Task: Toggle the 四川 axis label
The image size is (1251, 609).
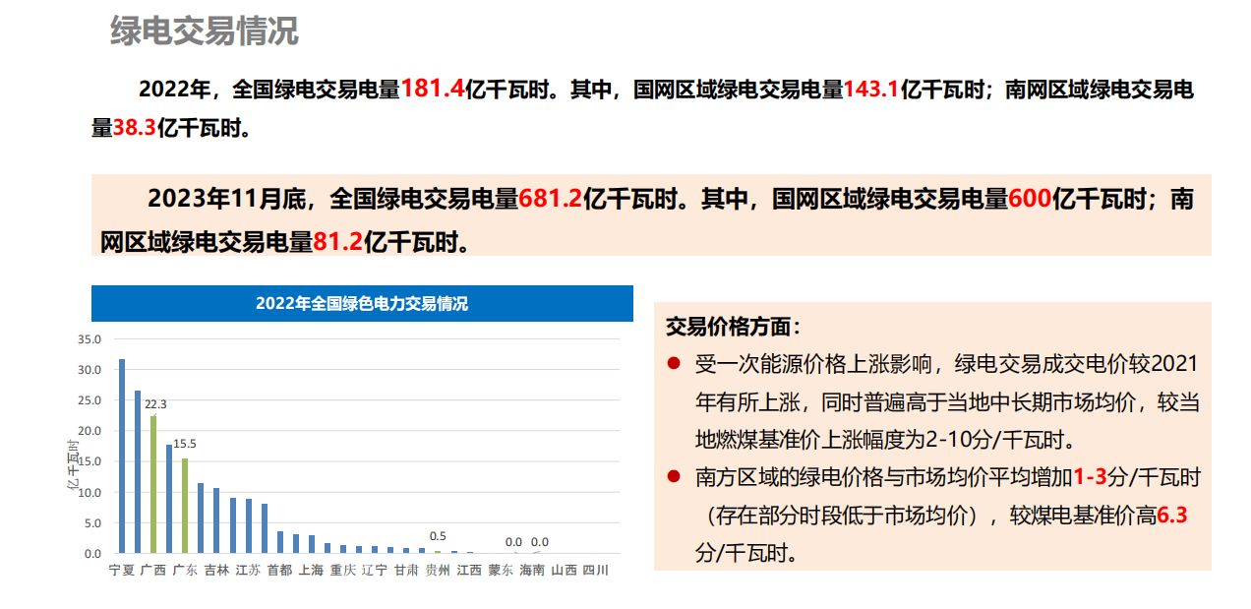Action: click(594, 569)
